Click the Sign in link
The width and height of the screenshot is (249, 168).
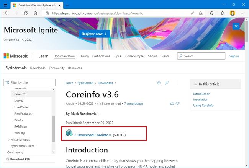click(234, 56)
